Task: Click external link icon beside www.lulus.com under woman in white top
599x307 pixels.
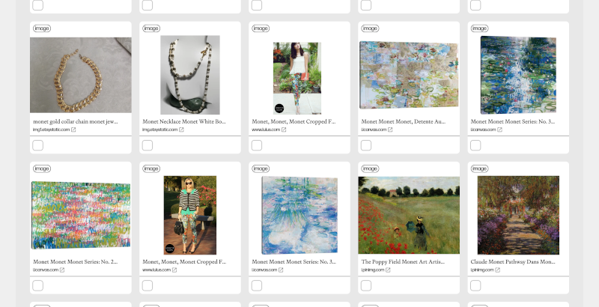Action: [284, 130]
